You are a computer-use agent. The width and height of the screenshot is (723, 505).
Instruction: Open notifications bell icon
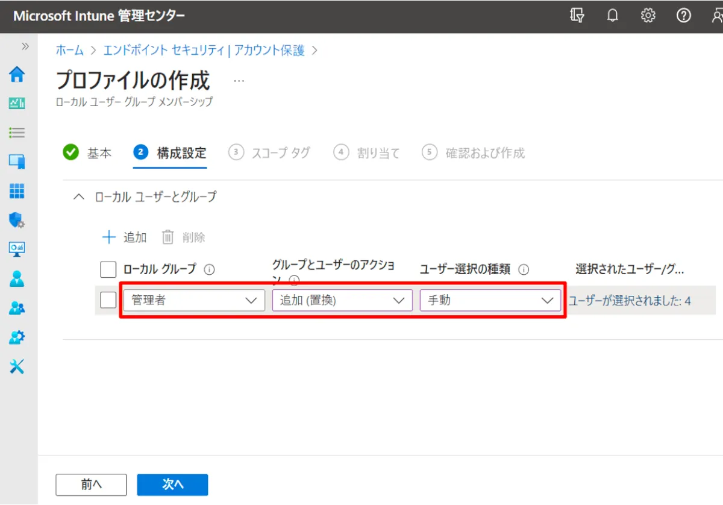(613, 16)
